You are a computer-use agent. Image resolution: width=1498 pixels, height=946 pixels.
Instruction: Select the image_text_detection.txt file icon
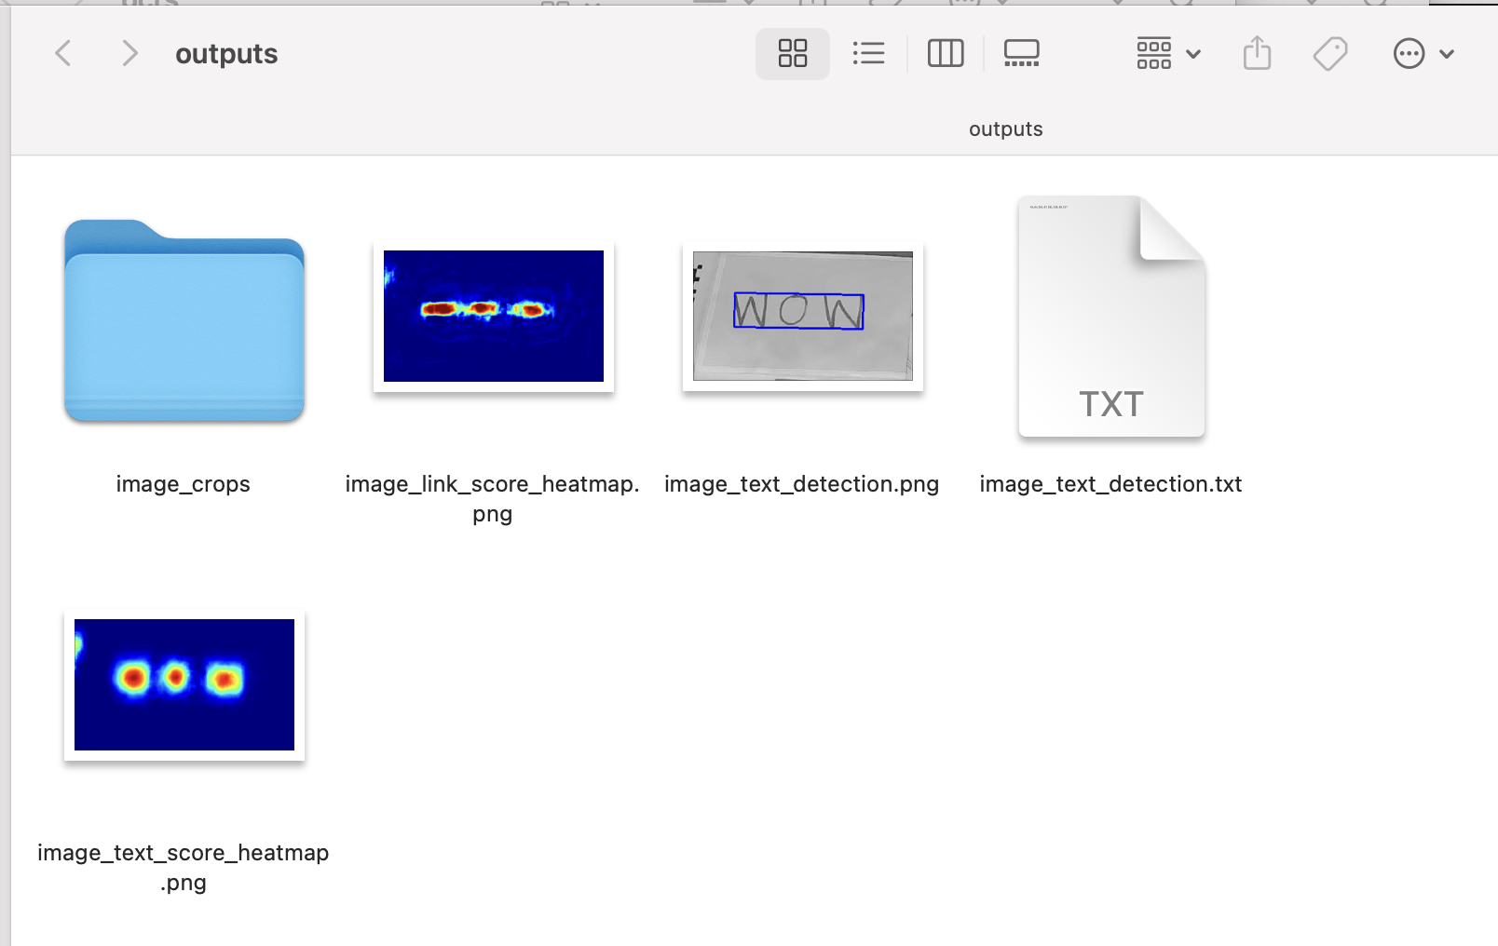point(1111,317)
